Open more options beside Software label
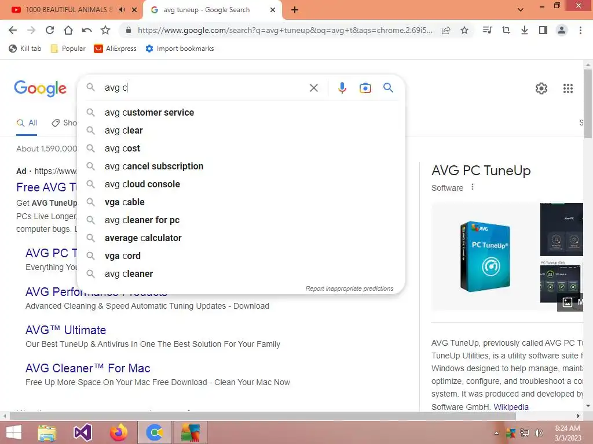The width and height of the screenshot is (593, 444). pyautogui.click(x=473, y=187)
